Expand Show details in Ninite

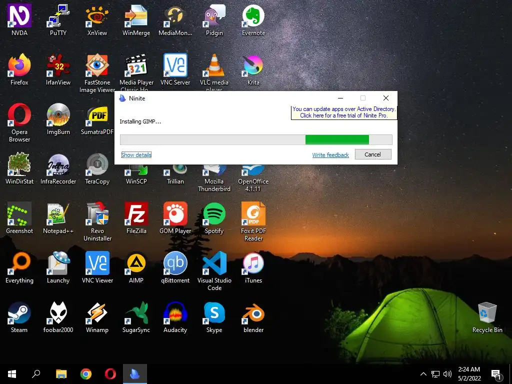136,155
